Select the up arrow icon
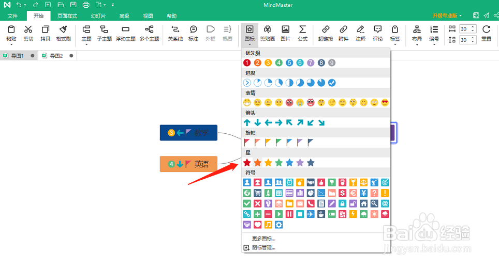The width and height of the screenshot is (499, 266). [x=247, y=122]
